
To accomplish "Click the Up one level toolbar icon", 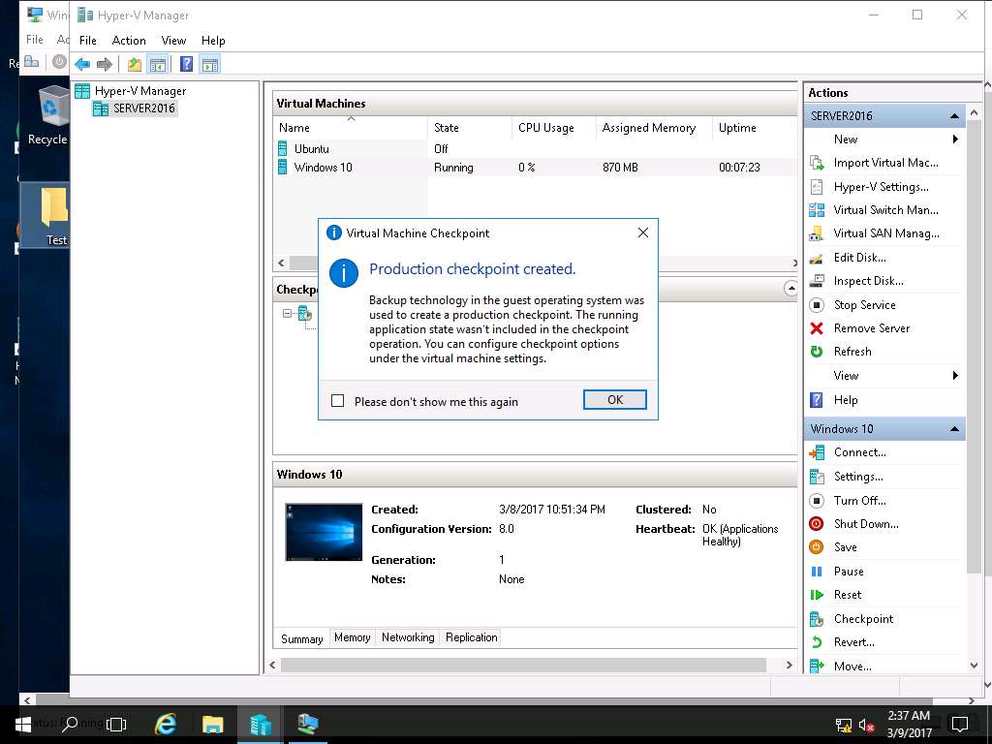I will (x=134, y=64).
